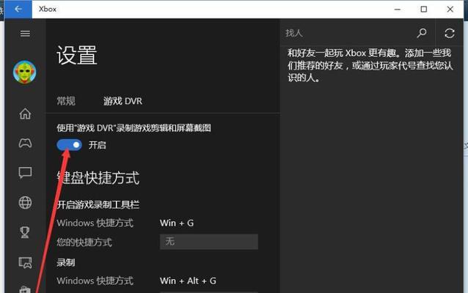
Task: Open Messages chat icon in sidebar
Action: click(25, 173)
